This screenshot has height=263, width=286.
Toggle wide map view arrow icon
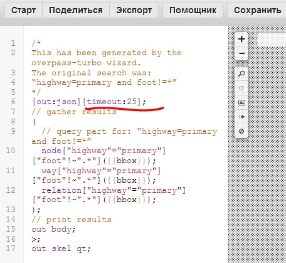(x=241, y=117)
